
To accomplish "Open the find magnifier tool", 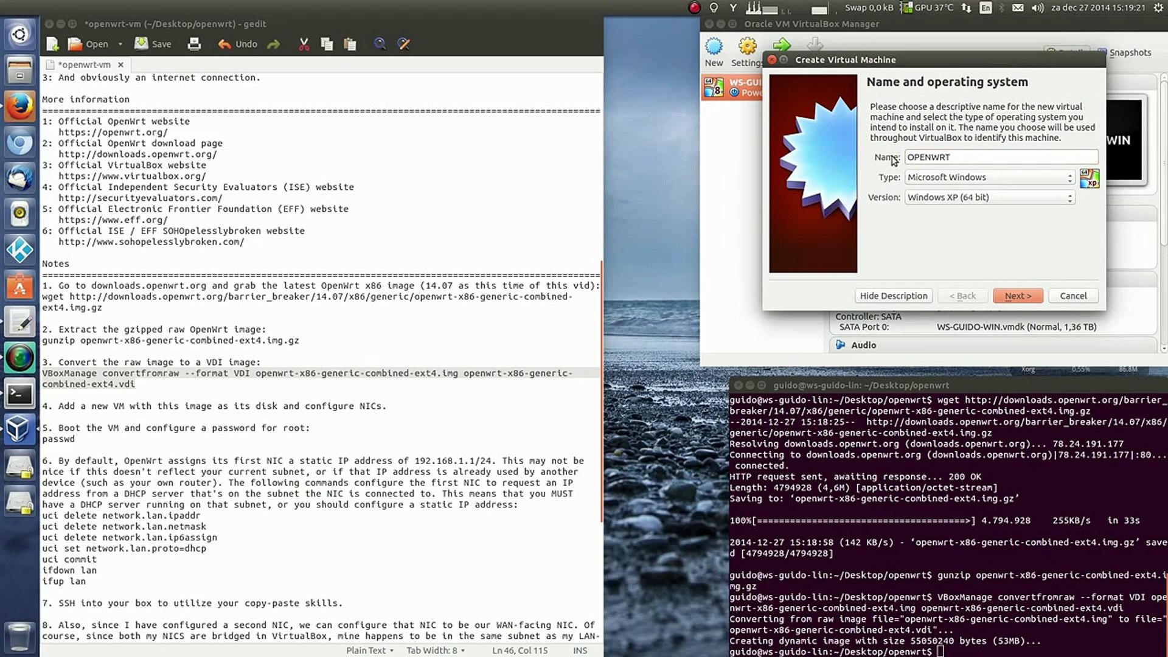I will [380, 44].
